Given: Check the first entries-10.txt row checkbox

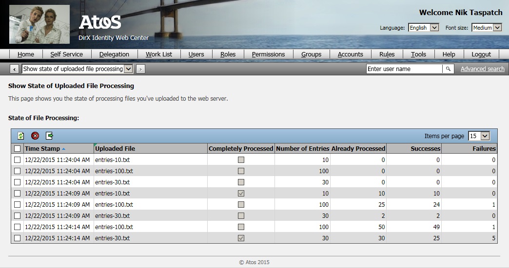Looking at the screenshot, I should (18, 160).
